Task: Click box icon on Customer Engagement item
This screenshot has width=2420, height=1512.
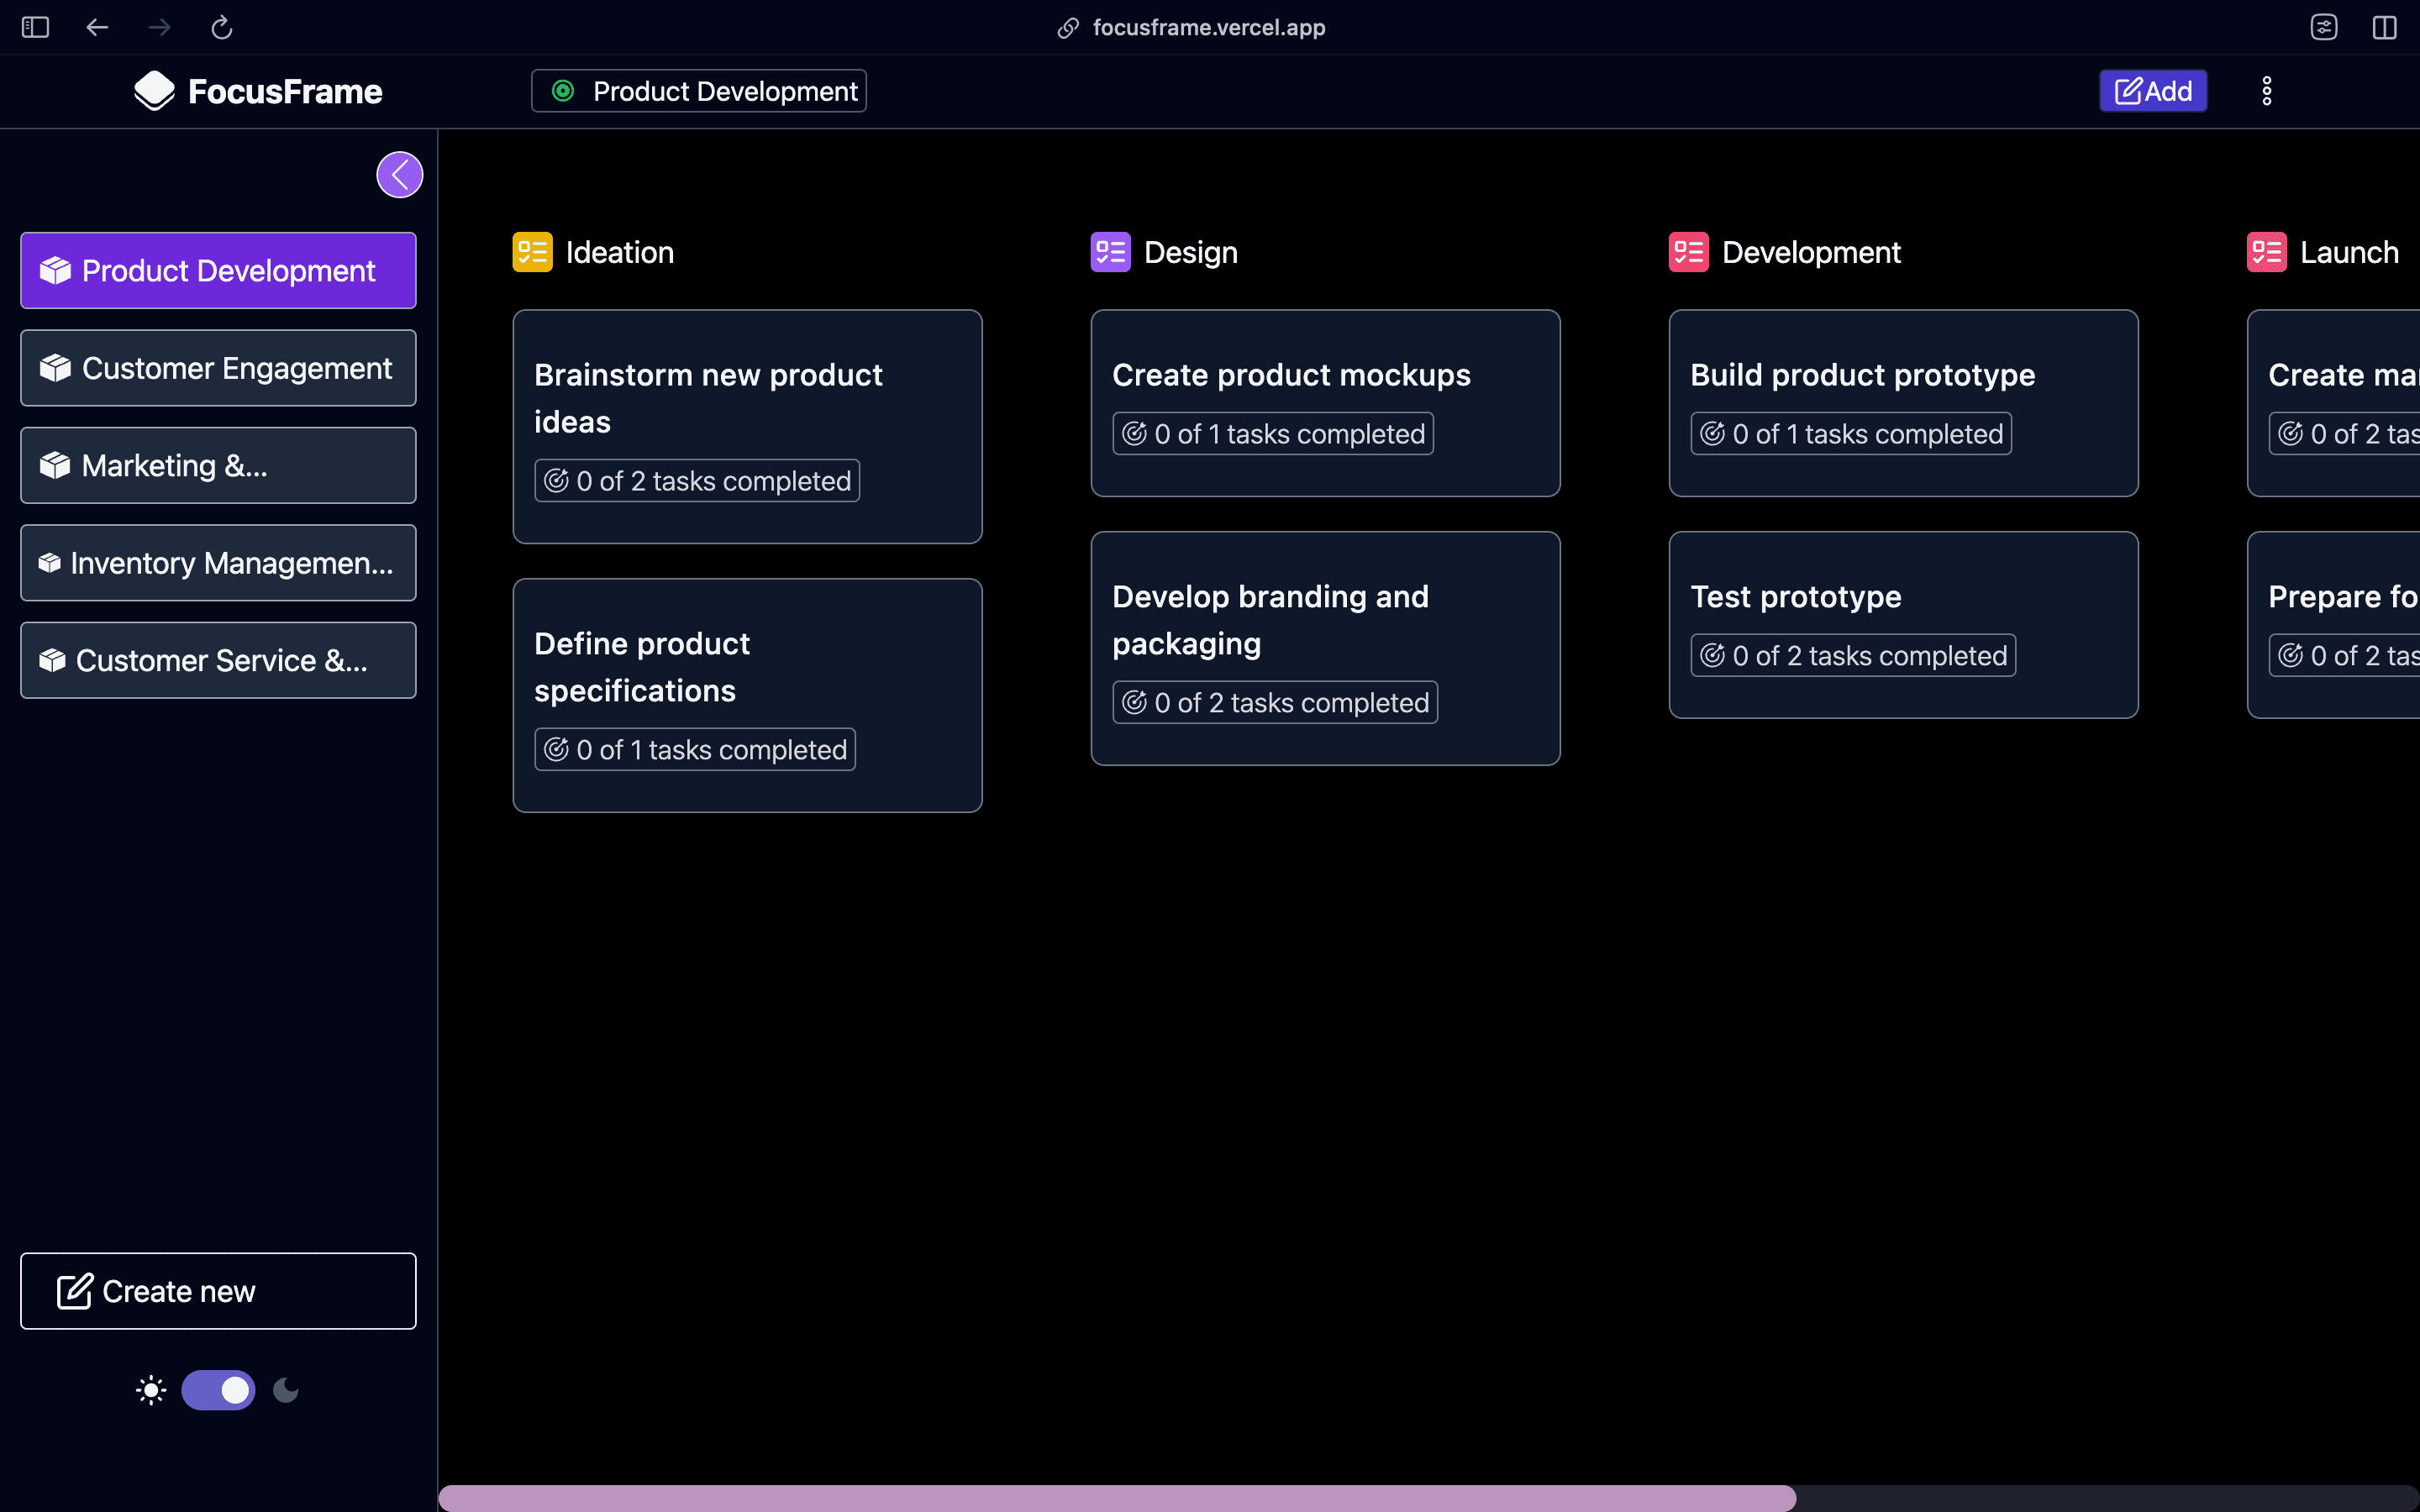Action: (55, 368)
